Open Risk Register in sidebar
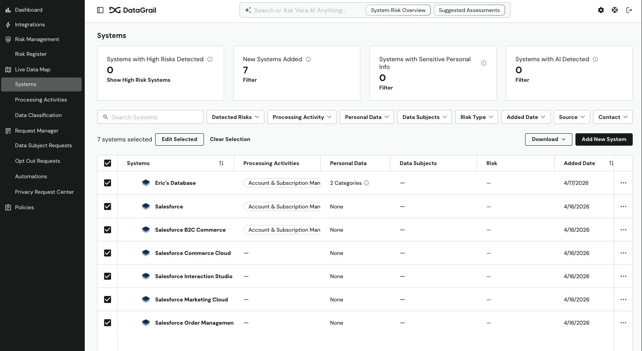The width and height of the screenshot is (642, 351). pos(31,54)
